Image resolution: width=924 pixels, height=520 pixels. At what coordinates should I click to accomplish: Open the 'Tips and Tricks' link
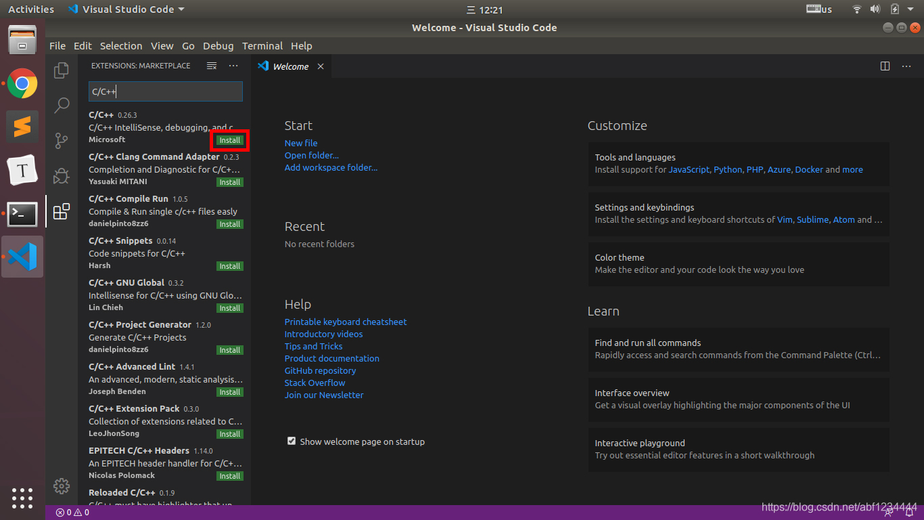[x=313, y=346]
